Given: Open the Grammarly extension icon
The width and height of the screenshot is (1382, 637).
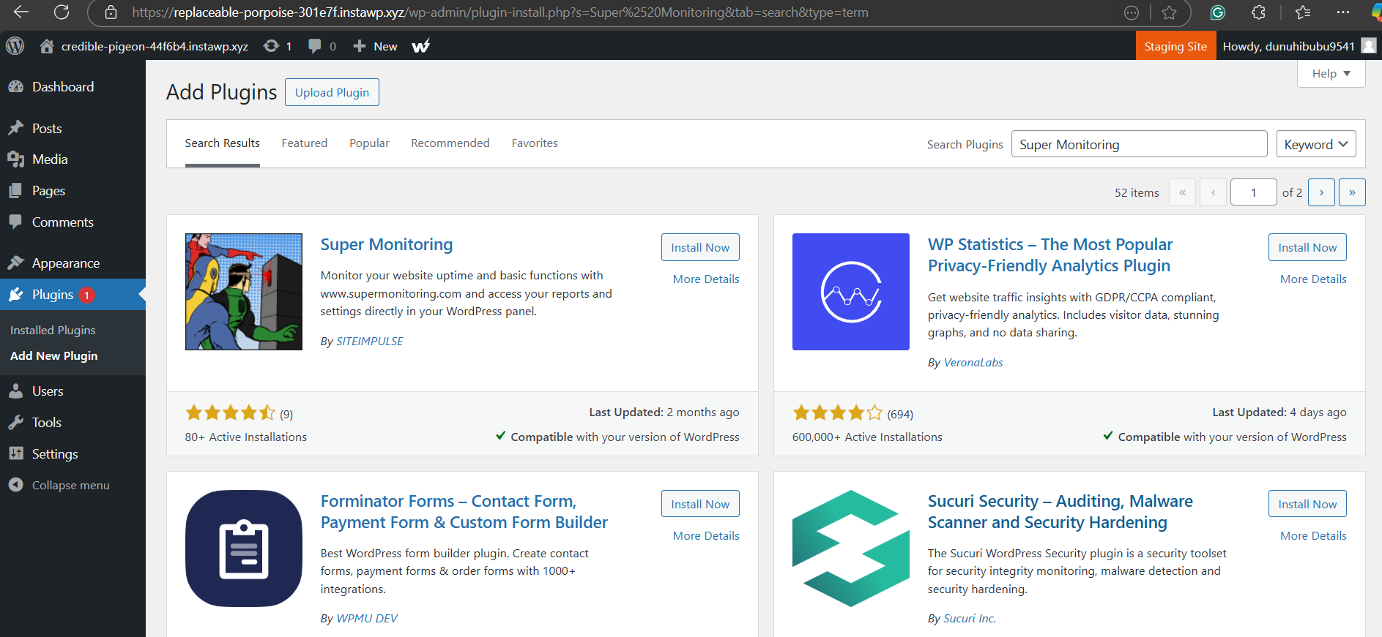Looking at the screenshot, I should (1218, 12).
